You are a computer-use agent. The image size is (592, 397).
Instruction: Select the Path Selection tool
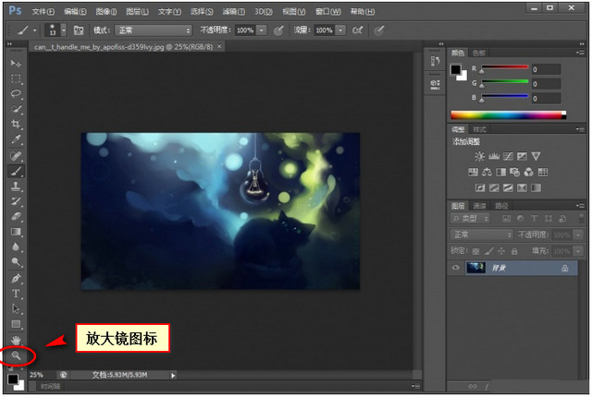pyautogui.click(x=16, y=309)
